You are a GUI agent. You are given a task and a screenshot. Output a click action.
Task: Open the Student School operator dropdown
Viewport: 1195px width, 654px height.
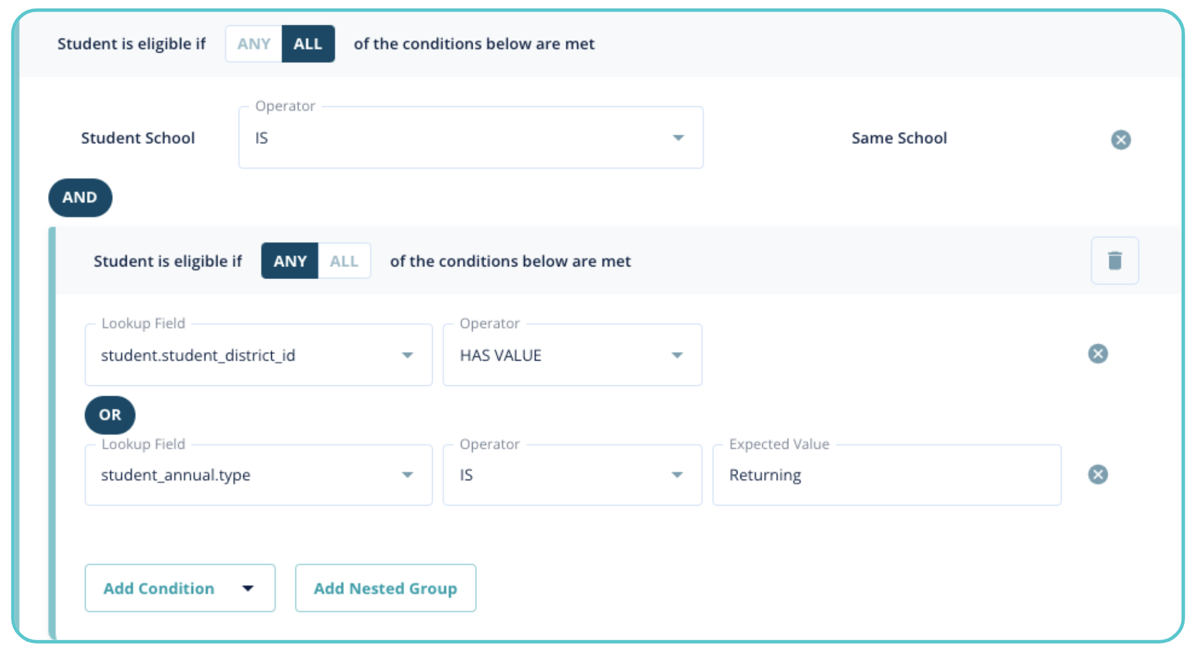[470, 138]
